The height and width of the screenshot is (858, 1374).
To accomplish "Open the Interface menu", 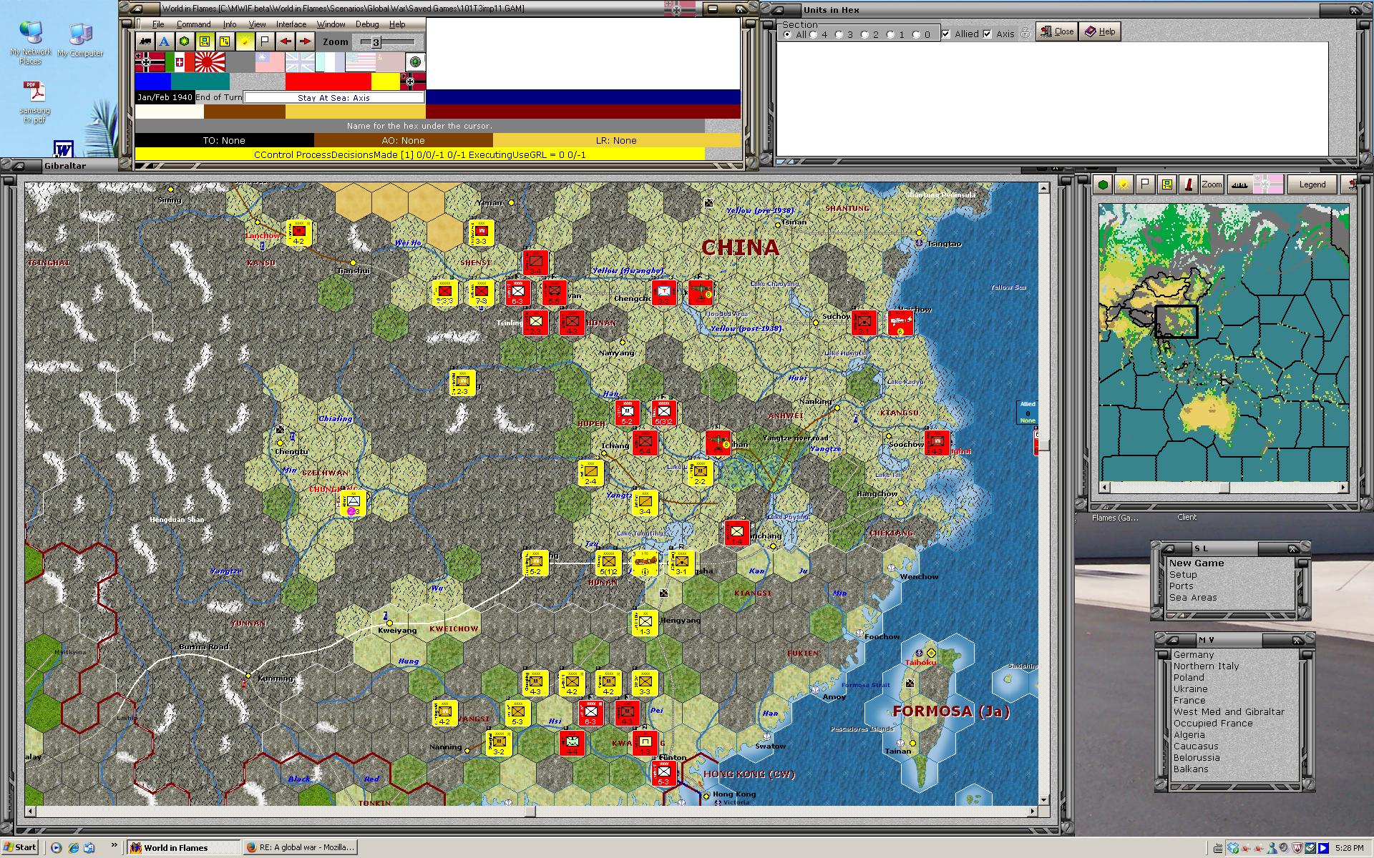I will (x=291, y=24).
